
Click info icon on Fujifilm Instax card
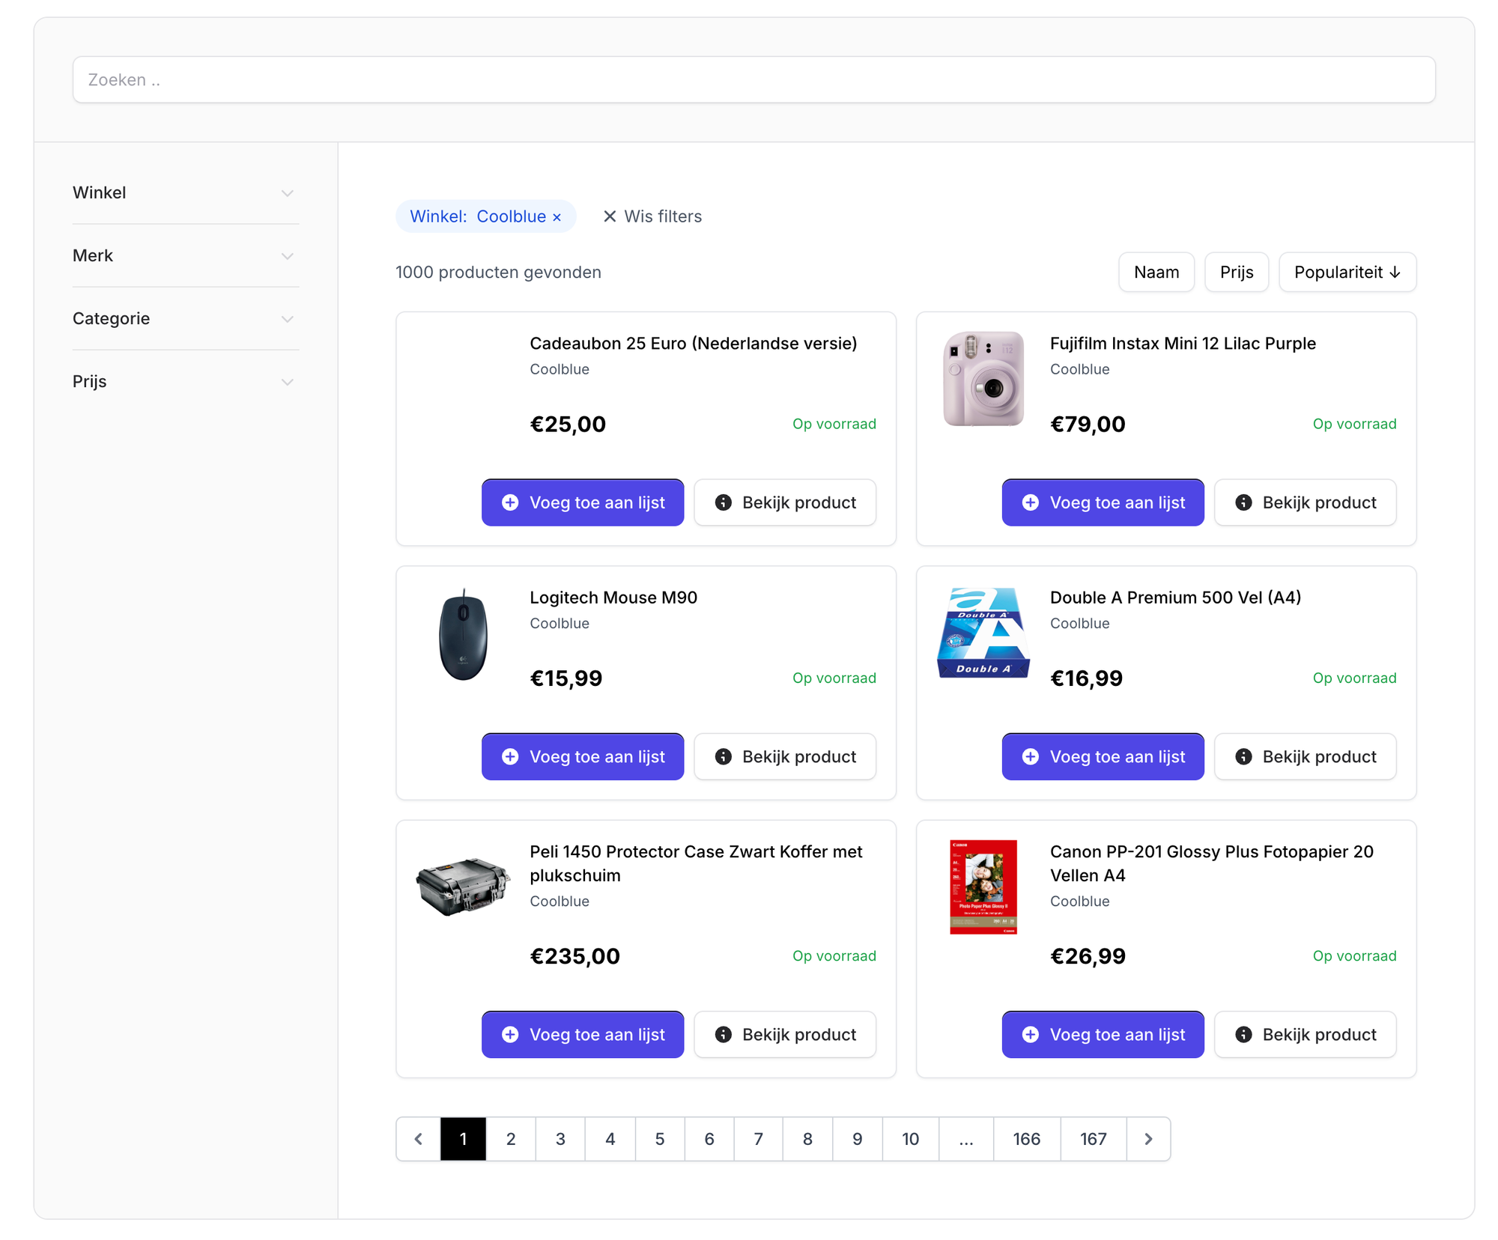(1243, 502)
